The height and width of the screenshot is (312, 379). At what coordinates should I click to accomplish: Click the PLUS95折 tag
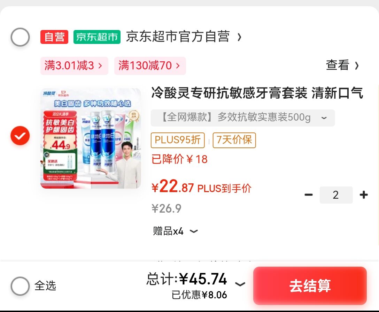[x=178, y=140]
